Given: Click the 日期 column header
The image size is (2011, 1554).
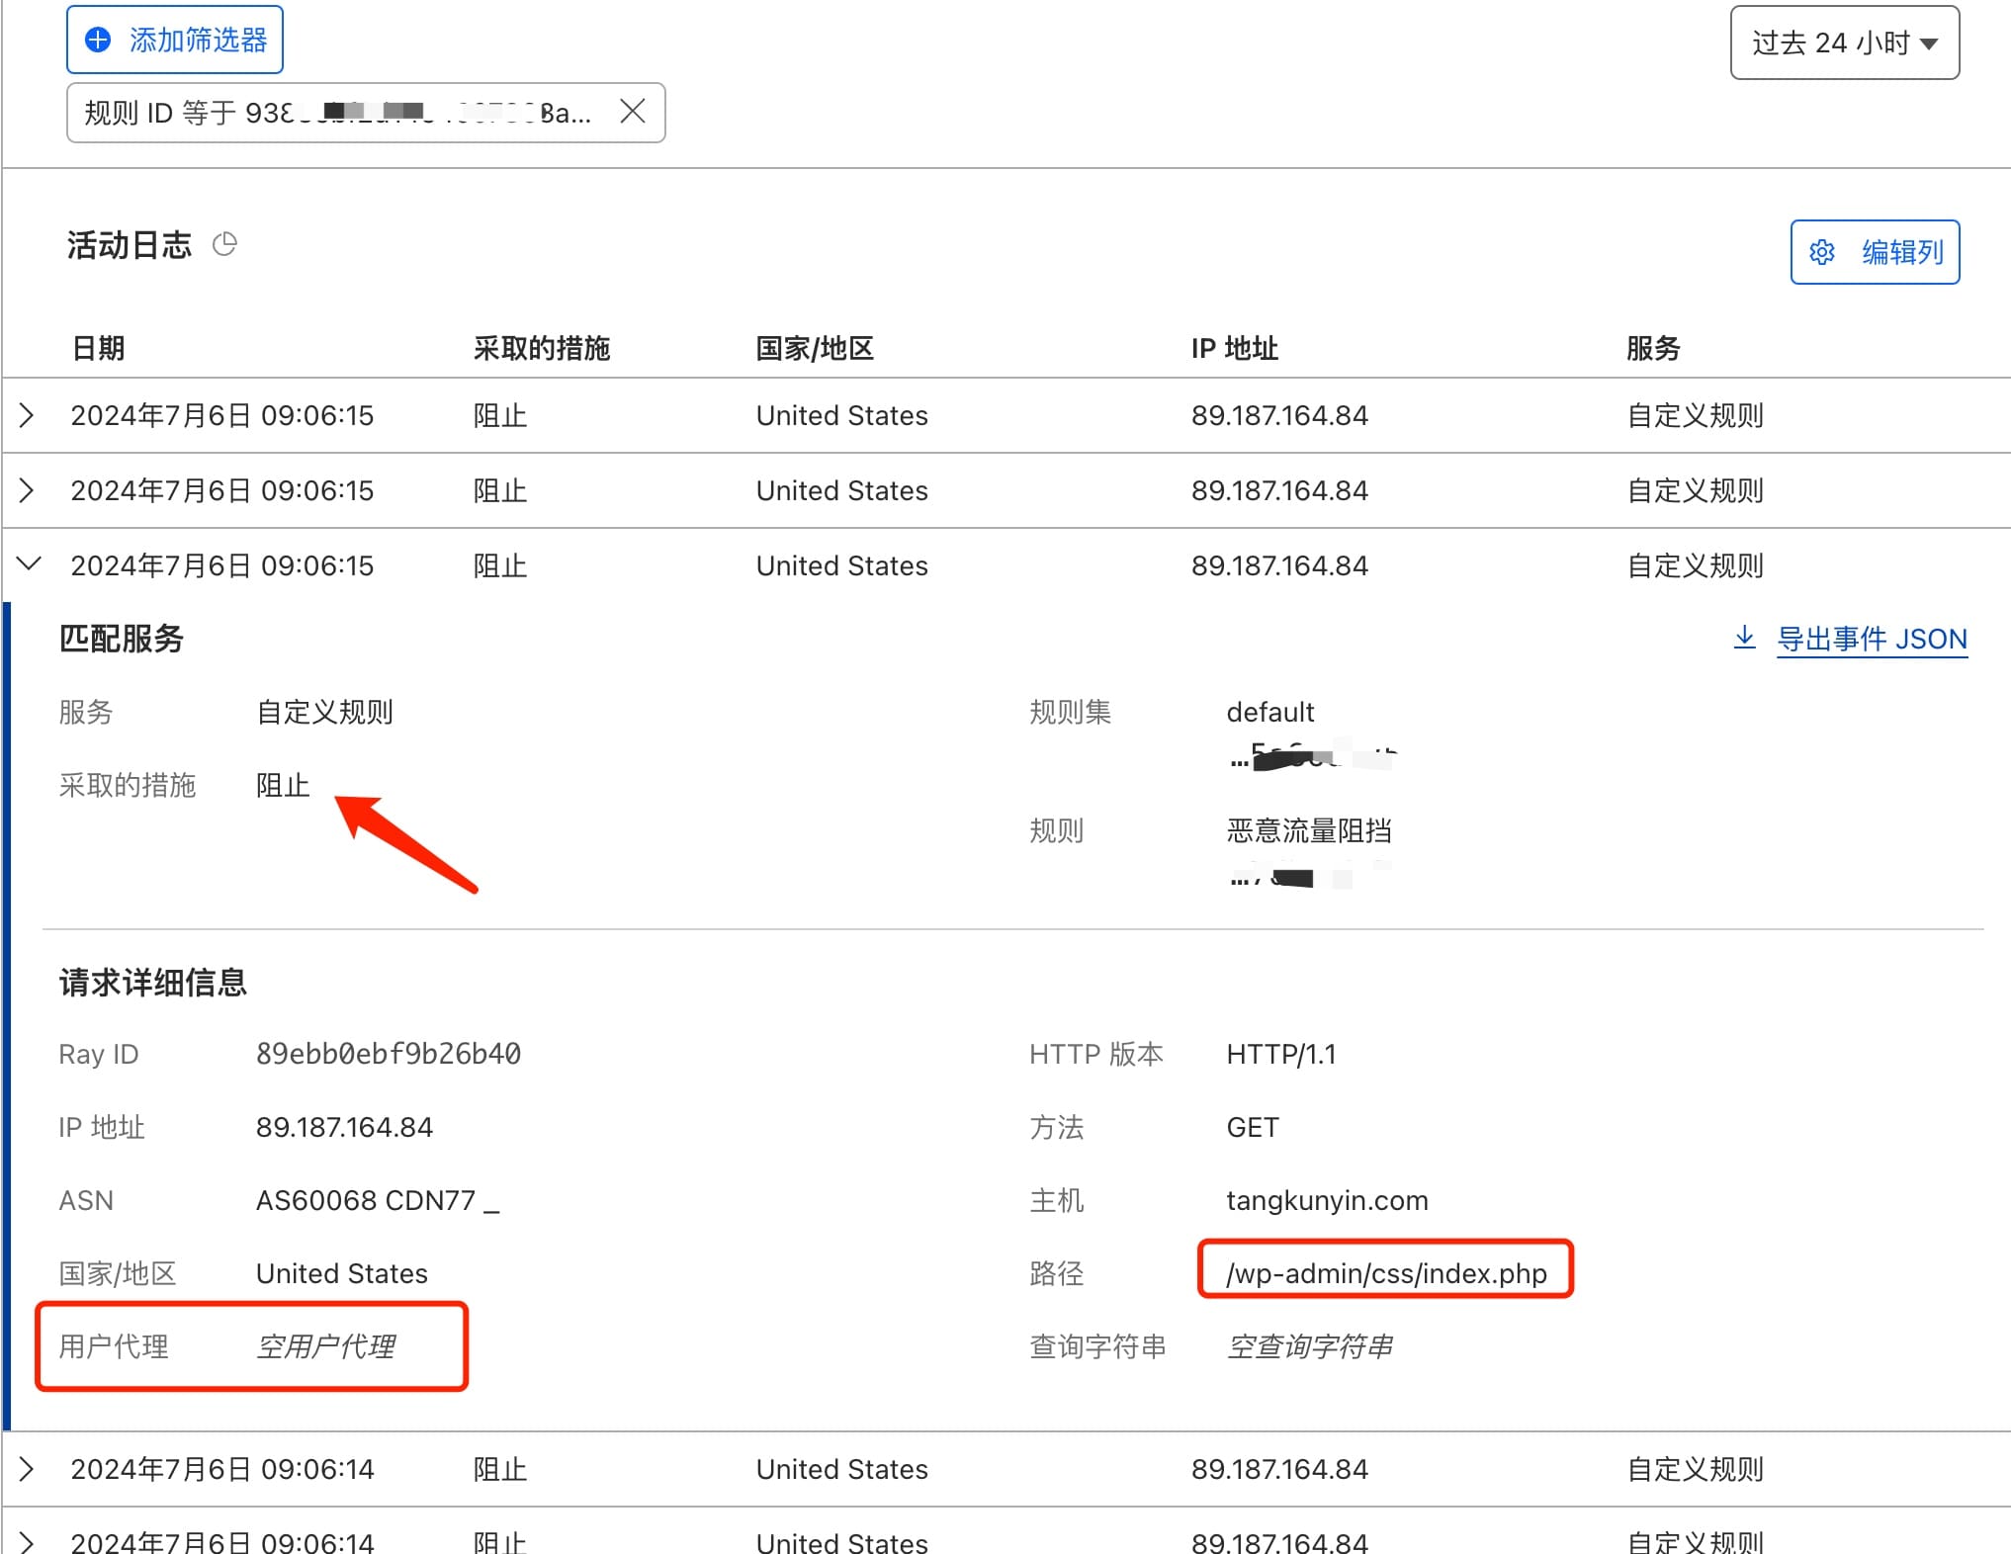Looking at the screenshot, I should point(99,348).
